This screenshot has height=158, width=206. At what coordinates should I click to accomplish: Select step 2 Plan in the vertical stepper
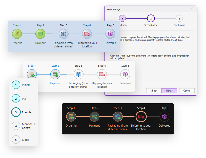[16, 99]
